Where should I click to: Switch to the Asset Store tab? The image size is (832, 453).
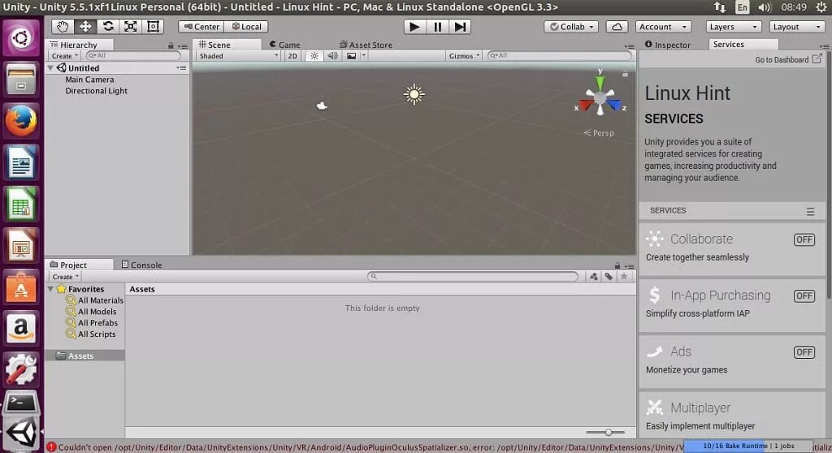pyautogui.click(x=366, y=45)
